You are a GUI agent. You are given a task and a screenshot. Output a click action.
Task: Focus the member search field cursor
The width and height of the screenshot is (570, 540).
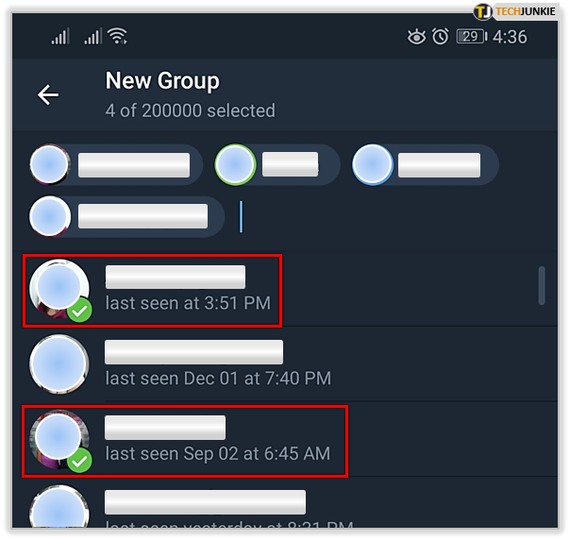click(x=241, y=217)
